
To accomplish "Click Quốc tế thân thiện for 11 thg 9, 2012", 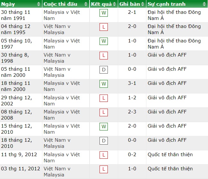I will point(170,155).
